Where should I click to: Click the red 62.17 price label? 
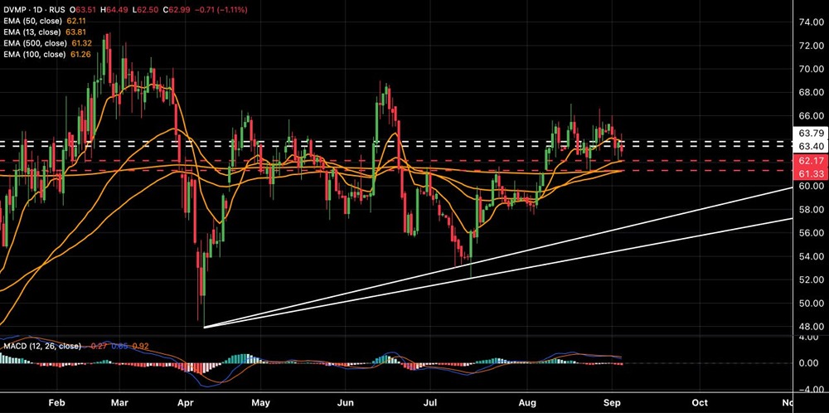pyautogui.click(x=811, y=160)
